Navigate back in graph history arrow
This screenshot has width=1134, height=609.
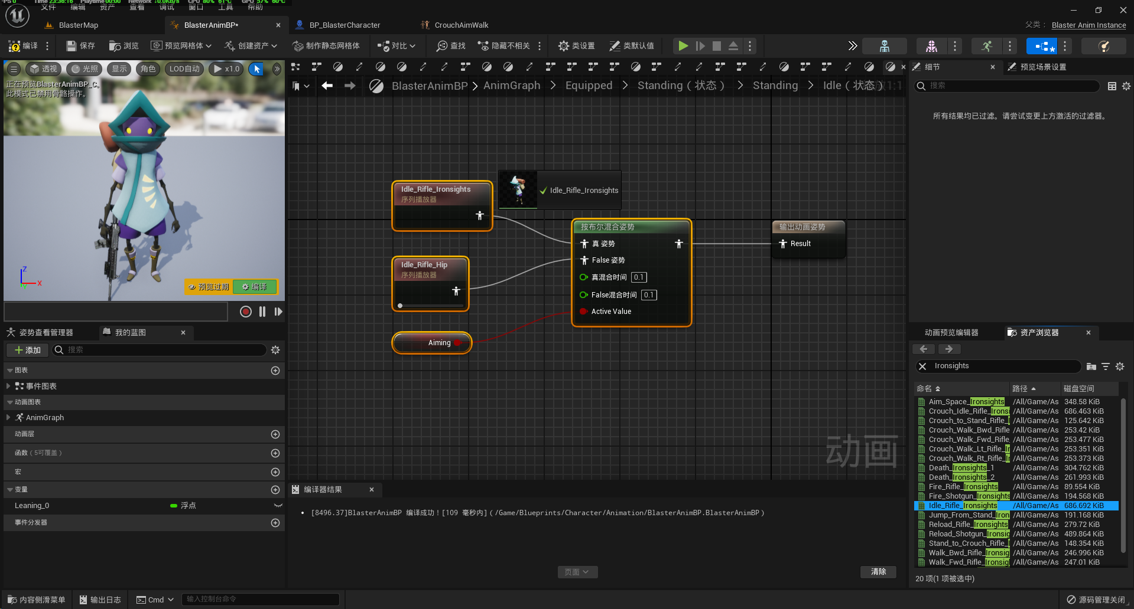[327, 86]
